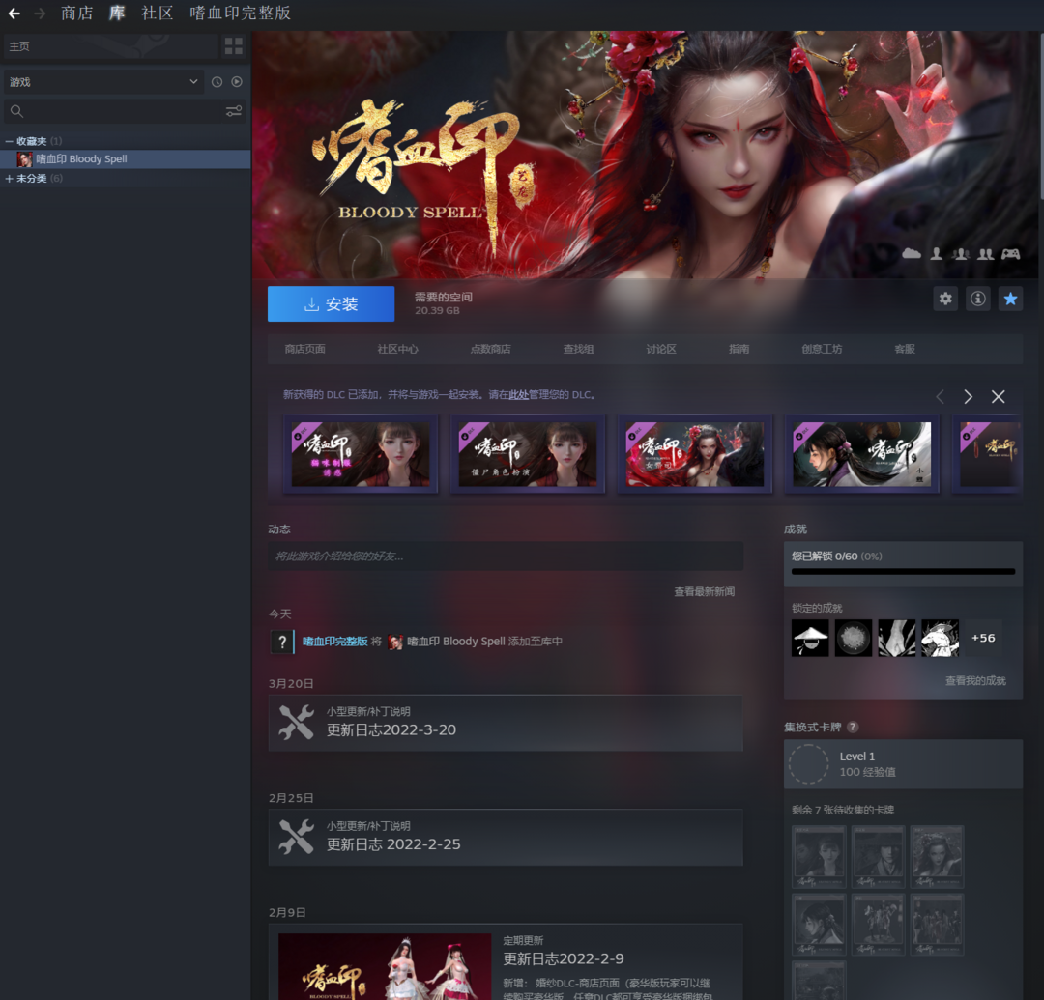Screen dimensions: 1044x1000
Task: Open the 指南 tab
Action: [739, 350]
